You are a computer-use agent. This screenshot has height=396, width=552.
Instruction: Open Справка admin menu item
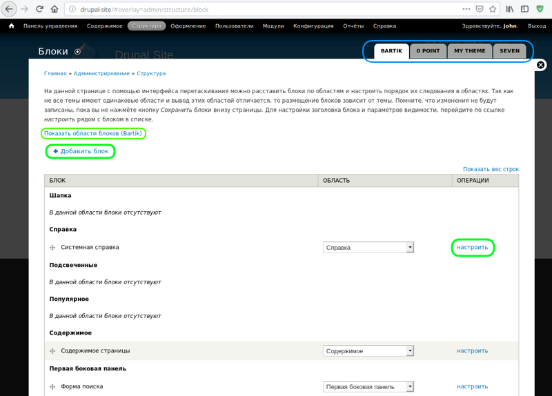tap(384, 26)
